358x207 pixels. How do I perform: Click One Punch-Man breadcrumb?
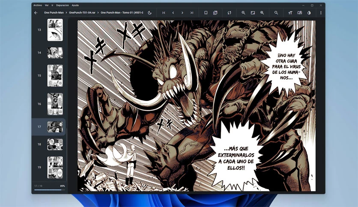[54, 13]
